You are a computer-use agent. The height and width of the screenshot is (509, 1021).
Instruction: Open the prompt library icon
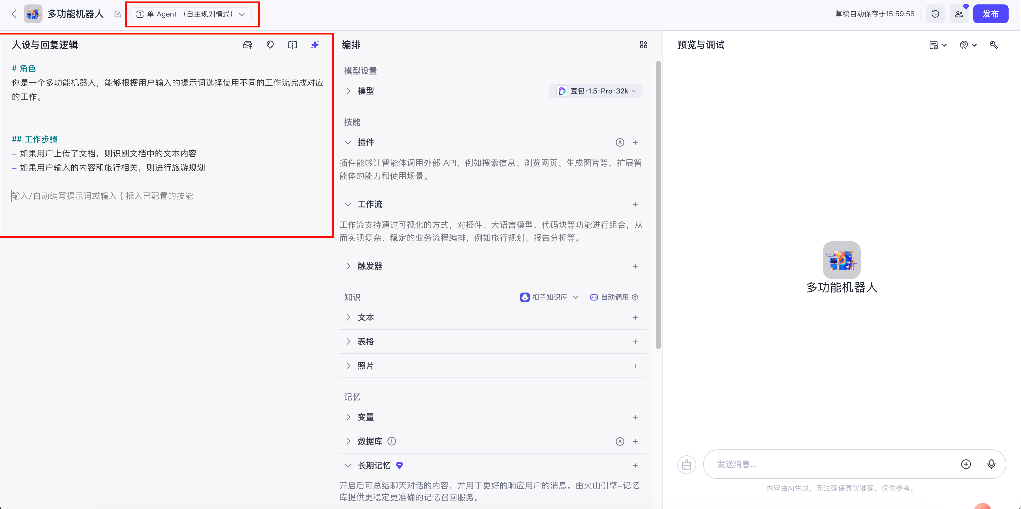[x=248, y=45]
